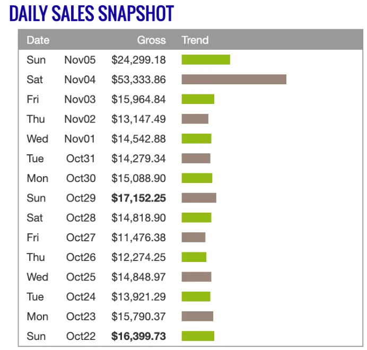
Task: Click the green trend bar for Oct26
Action: click(x=194, y=257)
